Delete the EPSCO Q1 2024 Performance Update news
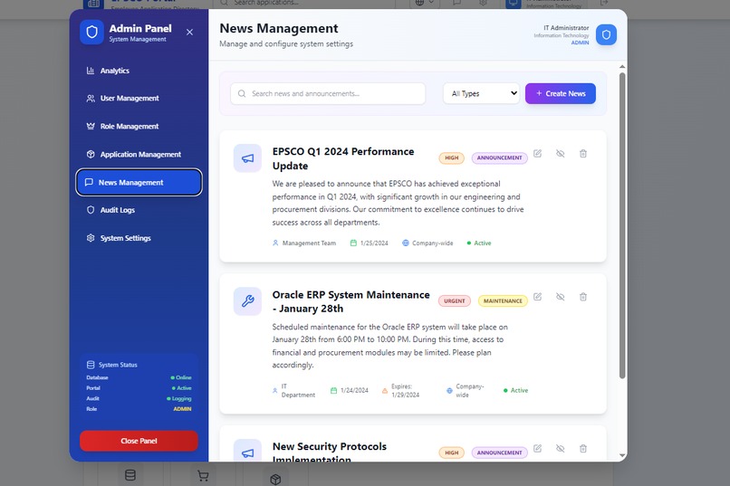The height and width of the screenshot is (486, 730). pos(583,154)
